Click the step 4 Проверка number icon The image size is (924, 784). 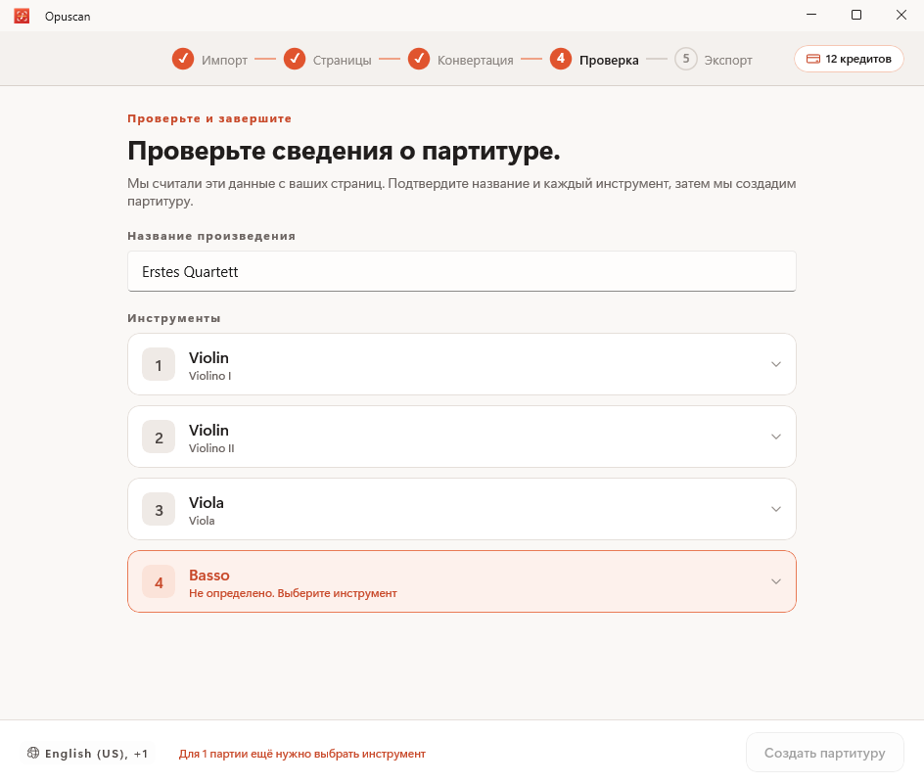(561, 59)
